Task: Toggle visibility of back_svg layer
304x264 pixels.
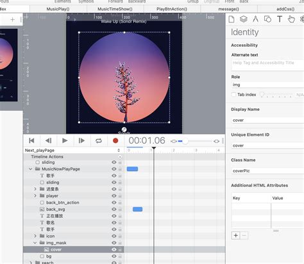Action: pyautogui.click(x=114, y=210)
